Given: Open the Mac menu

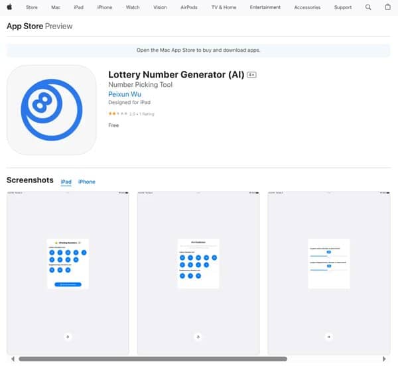Looking at the screenshot, I should click(x=56, y=7).
